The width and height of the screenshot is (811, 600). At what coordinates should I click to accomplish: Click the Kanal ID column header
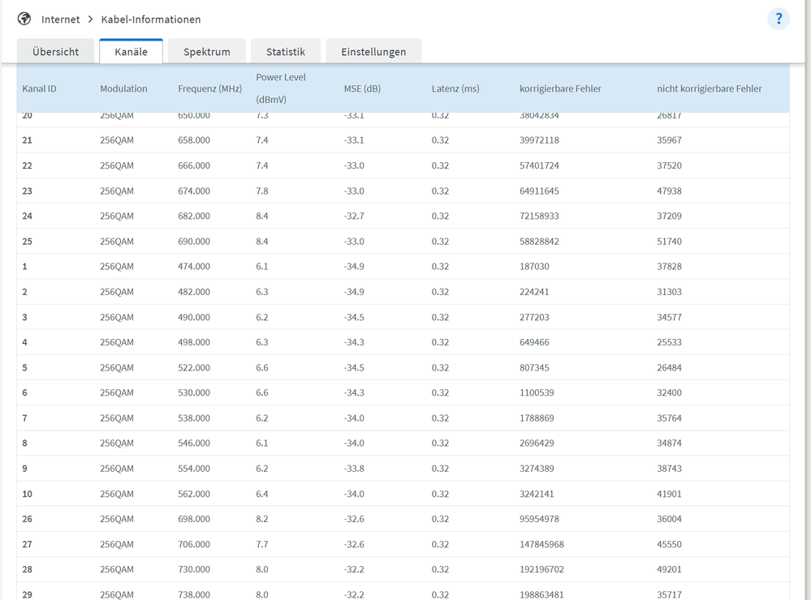[39, 88]
